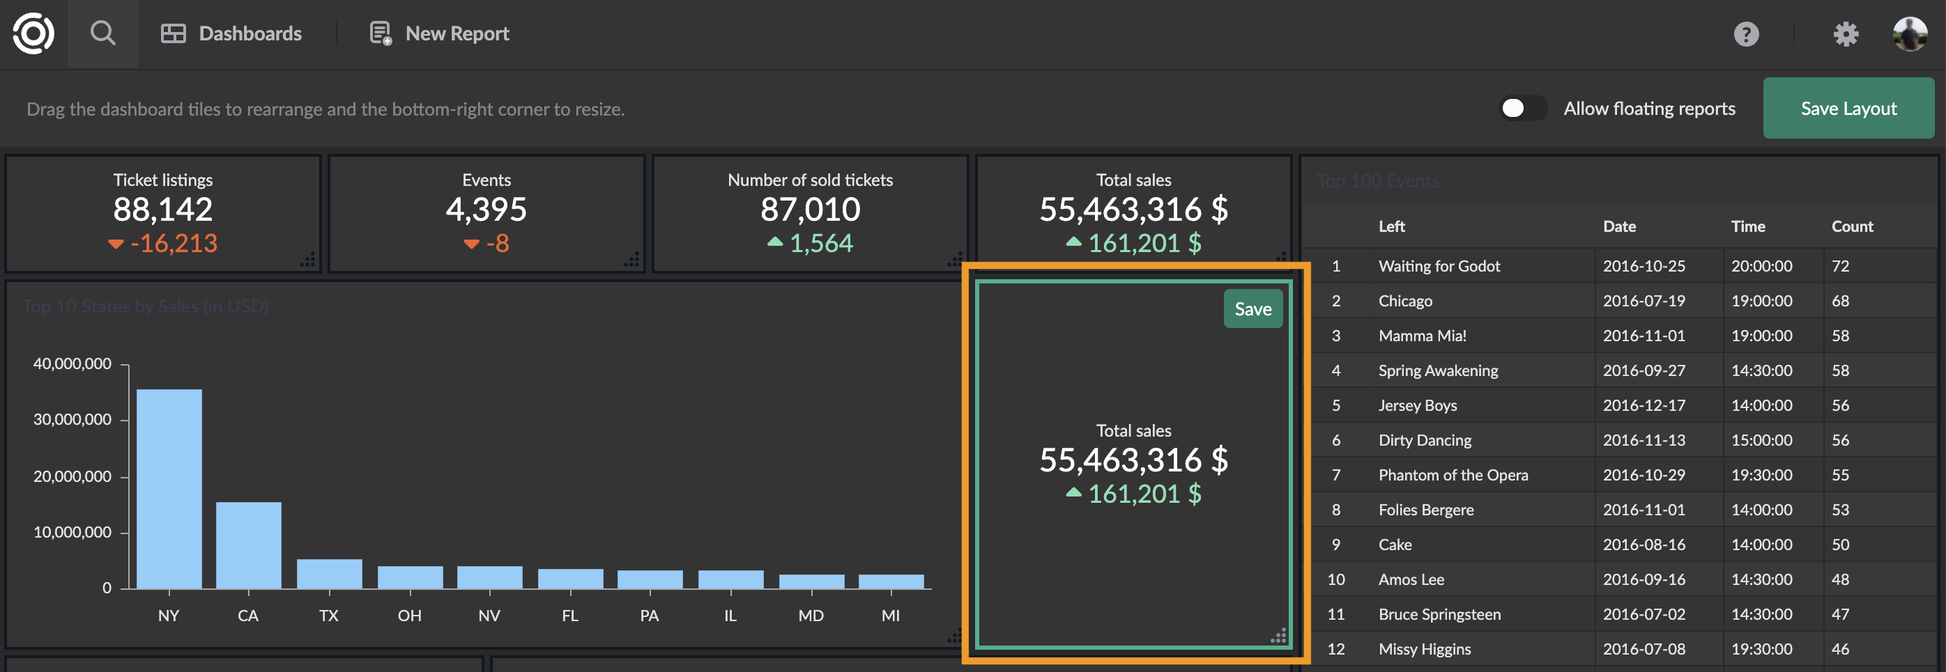The image size is (1946, 672).
Task: Click the Dashboards grid icon
Action: coord(173,34)
